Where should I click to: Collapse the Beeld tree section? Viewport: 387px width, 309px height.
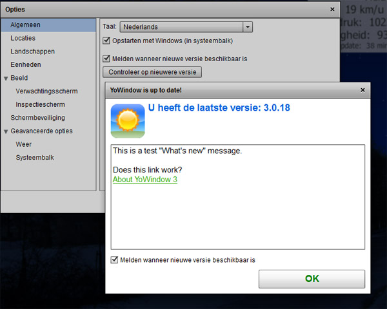[6, 79]
